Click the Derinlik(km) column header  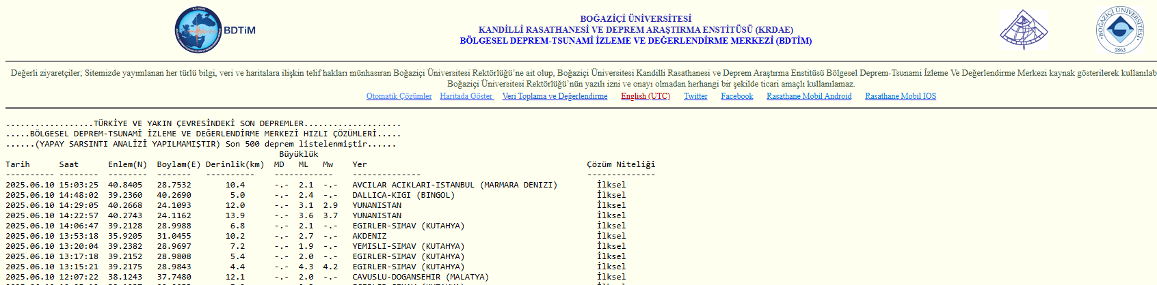click(235, 164)
